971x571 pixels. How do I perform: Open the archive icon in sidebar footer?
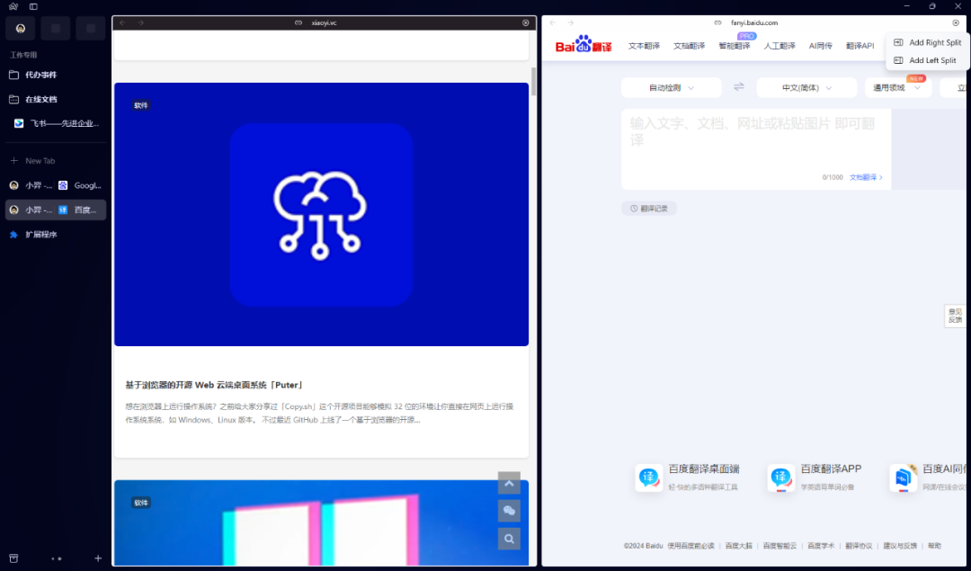pos(13,558)
